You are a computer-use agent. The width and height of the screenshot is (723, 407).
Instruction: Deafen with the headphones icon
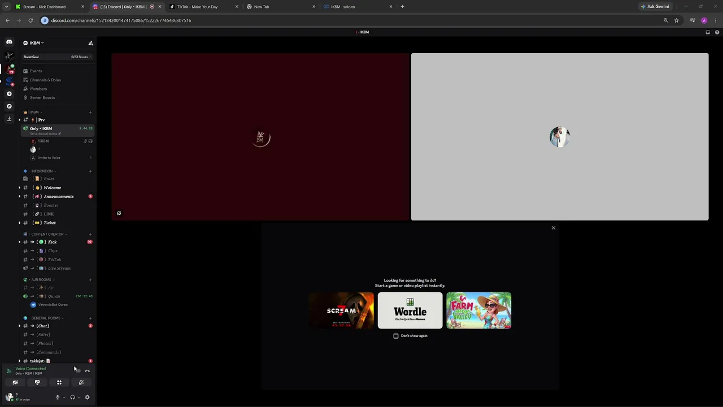(x=72, y=397)
